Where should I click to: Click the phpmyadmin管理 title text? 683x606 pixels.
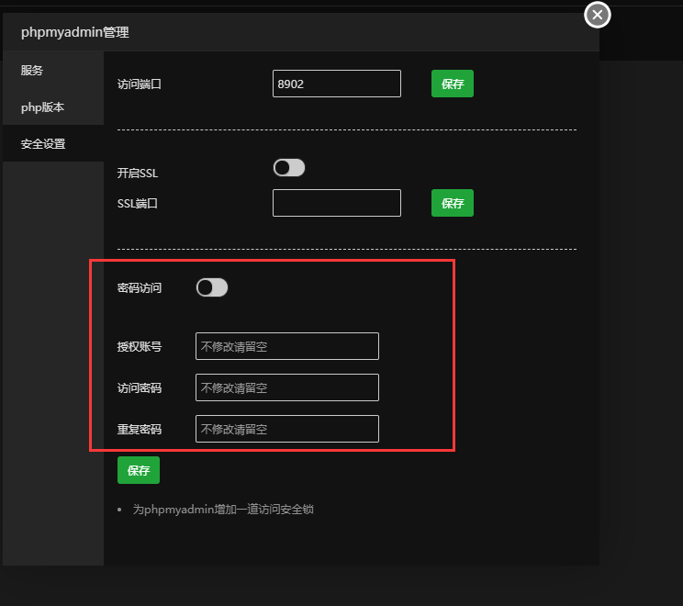pos(75,32)
